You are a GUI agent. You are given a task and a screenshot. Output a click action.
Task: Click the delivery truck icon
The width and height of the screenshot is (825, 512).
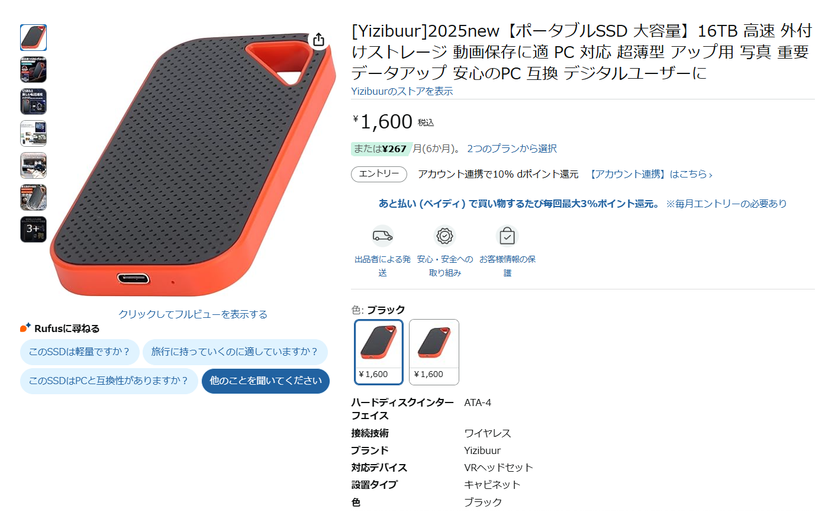382,236
